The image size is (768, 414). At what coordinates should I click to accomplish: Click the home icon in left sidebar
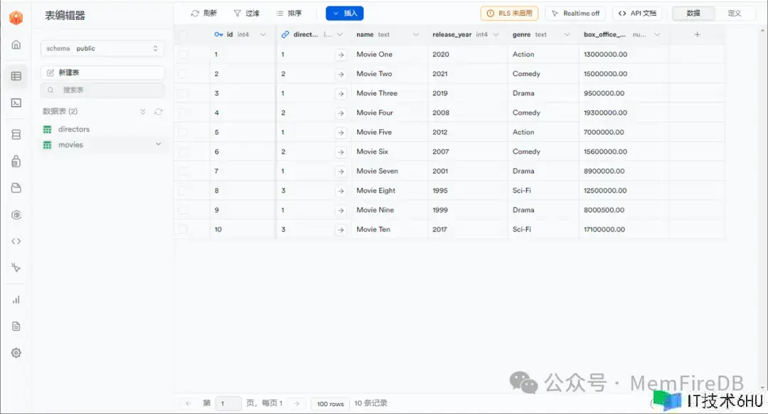click(x=16, y=45)
